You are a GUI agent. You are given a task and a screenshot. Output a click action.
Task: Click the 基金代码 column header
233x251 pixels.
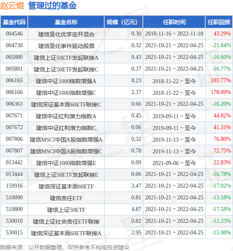[14, 22]
